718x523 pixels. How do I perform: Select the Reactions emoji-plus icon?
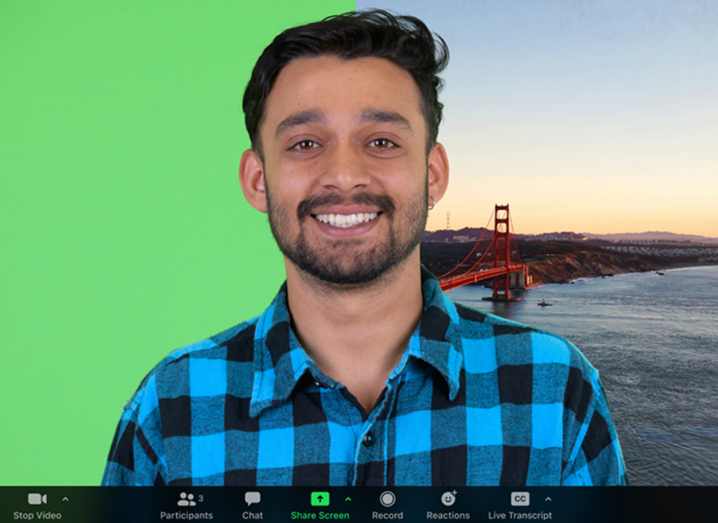[449, 499]
